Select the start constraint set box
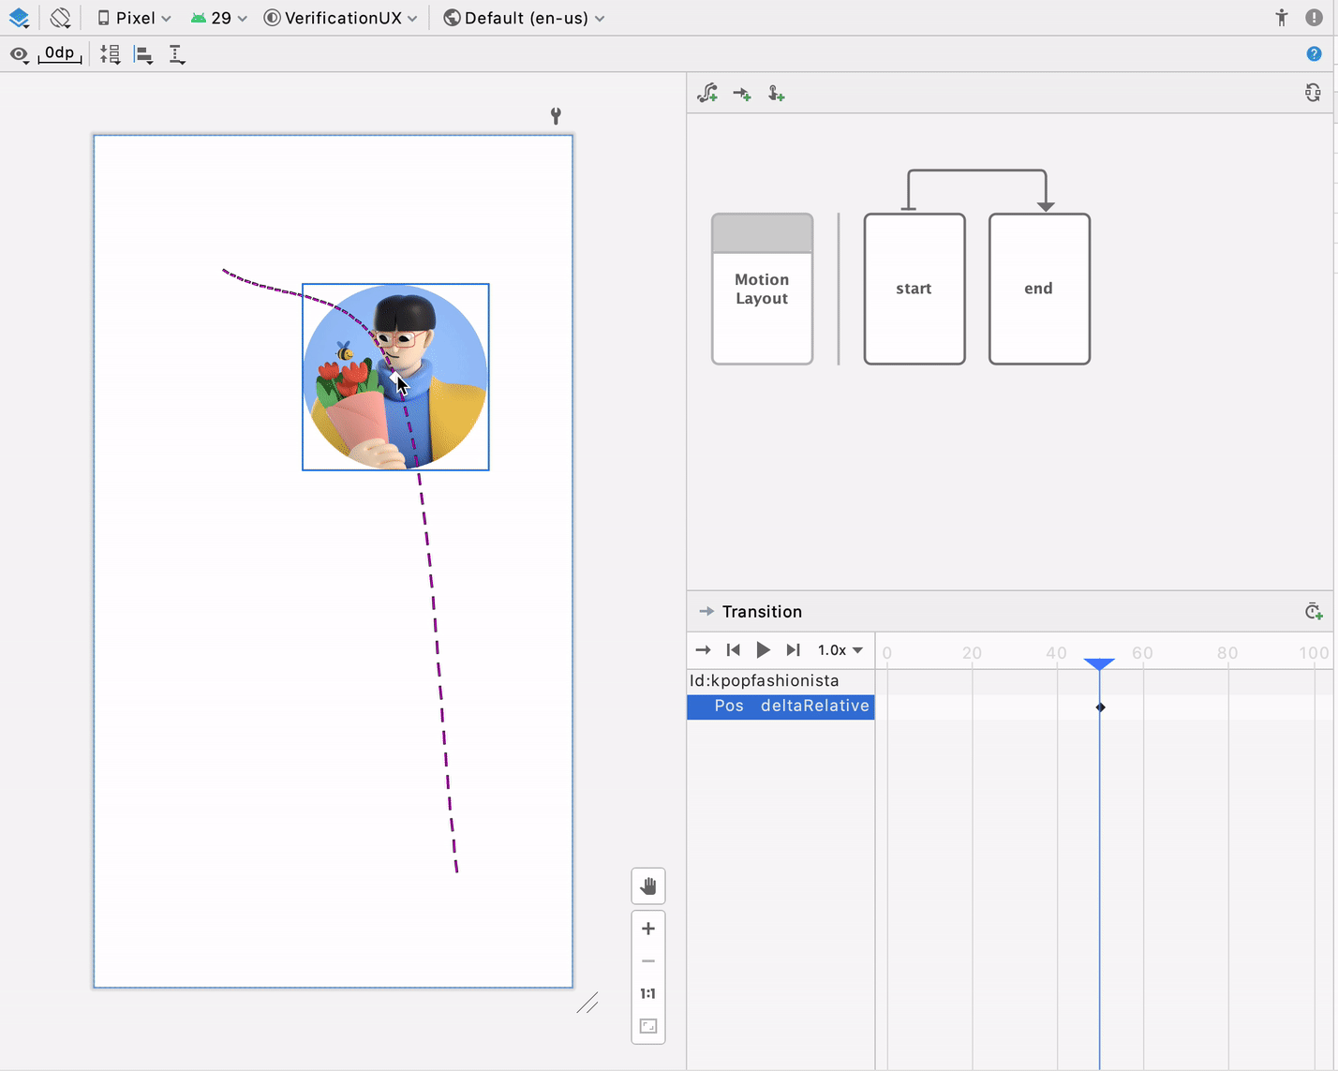Screen dimensions: 1338x1071 pos(914,289)
